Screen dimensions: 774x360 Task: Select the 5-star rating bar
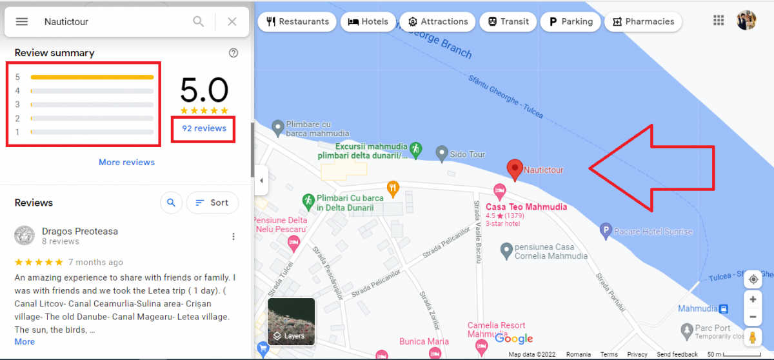[x=92, y=77]
